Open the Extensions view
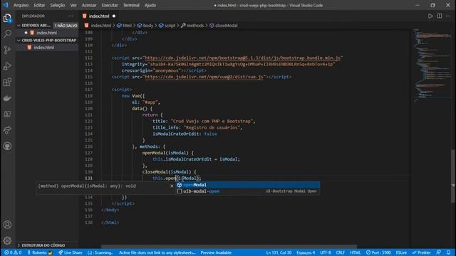The height and width of the screenshot is (256, 456). (7, 82)
